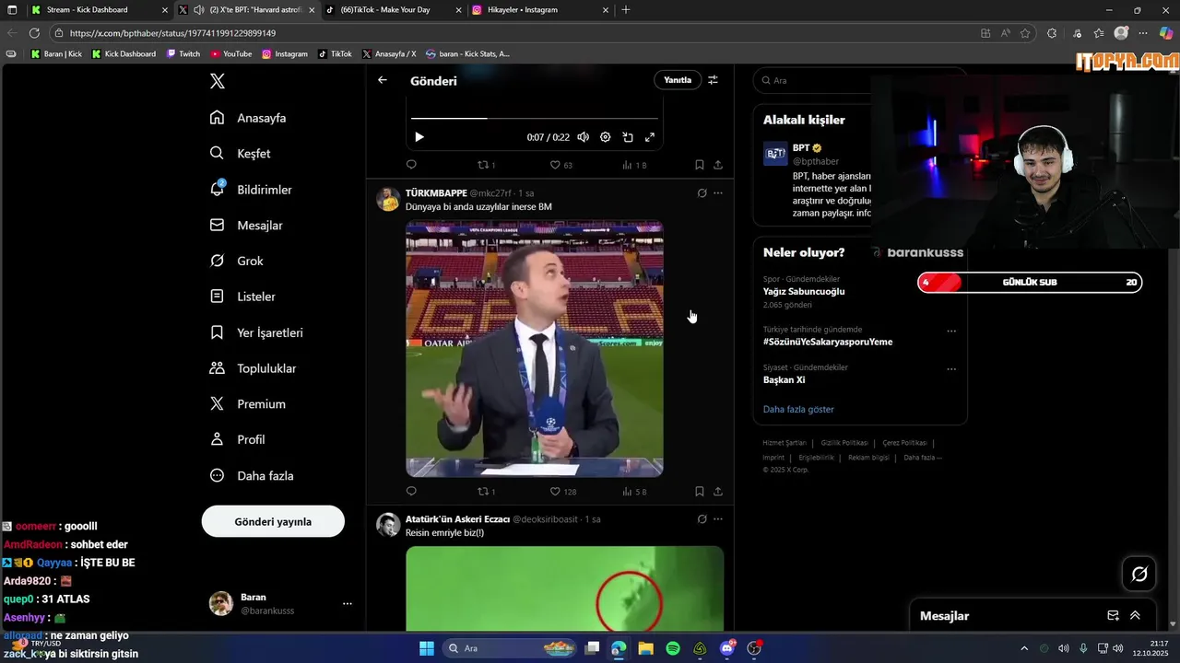This screenshot has width=1180, height=663.
Task: Mute the video volume icon
Action: (583, 137)
